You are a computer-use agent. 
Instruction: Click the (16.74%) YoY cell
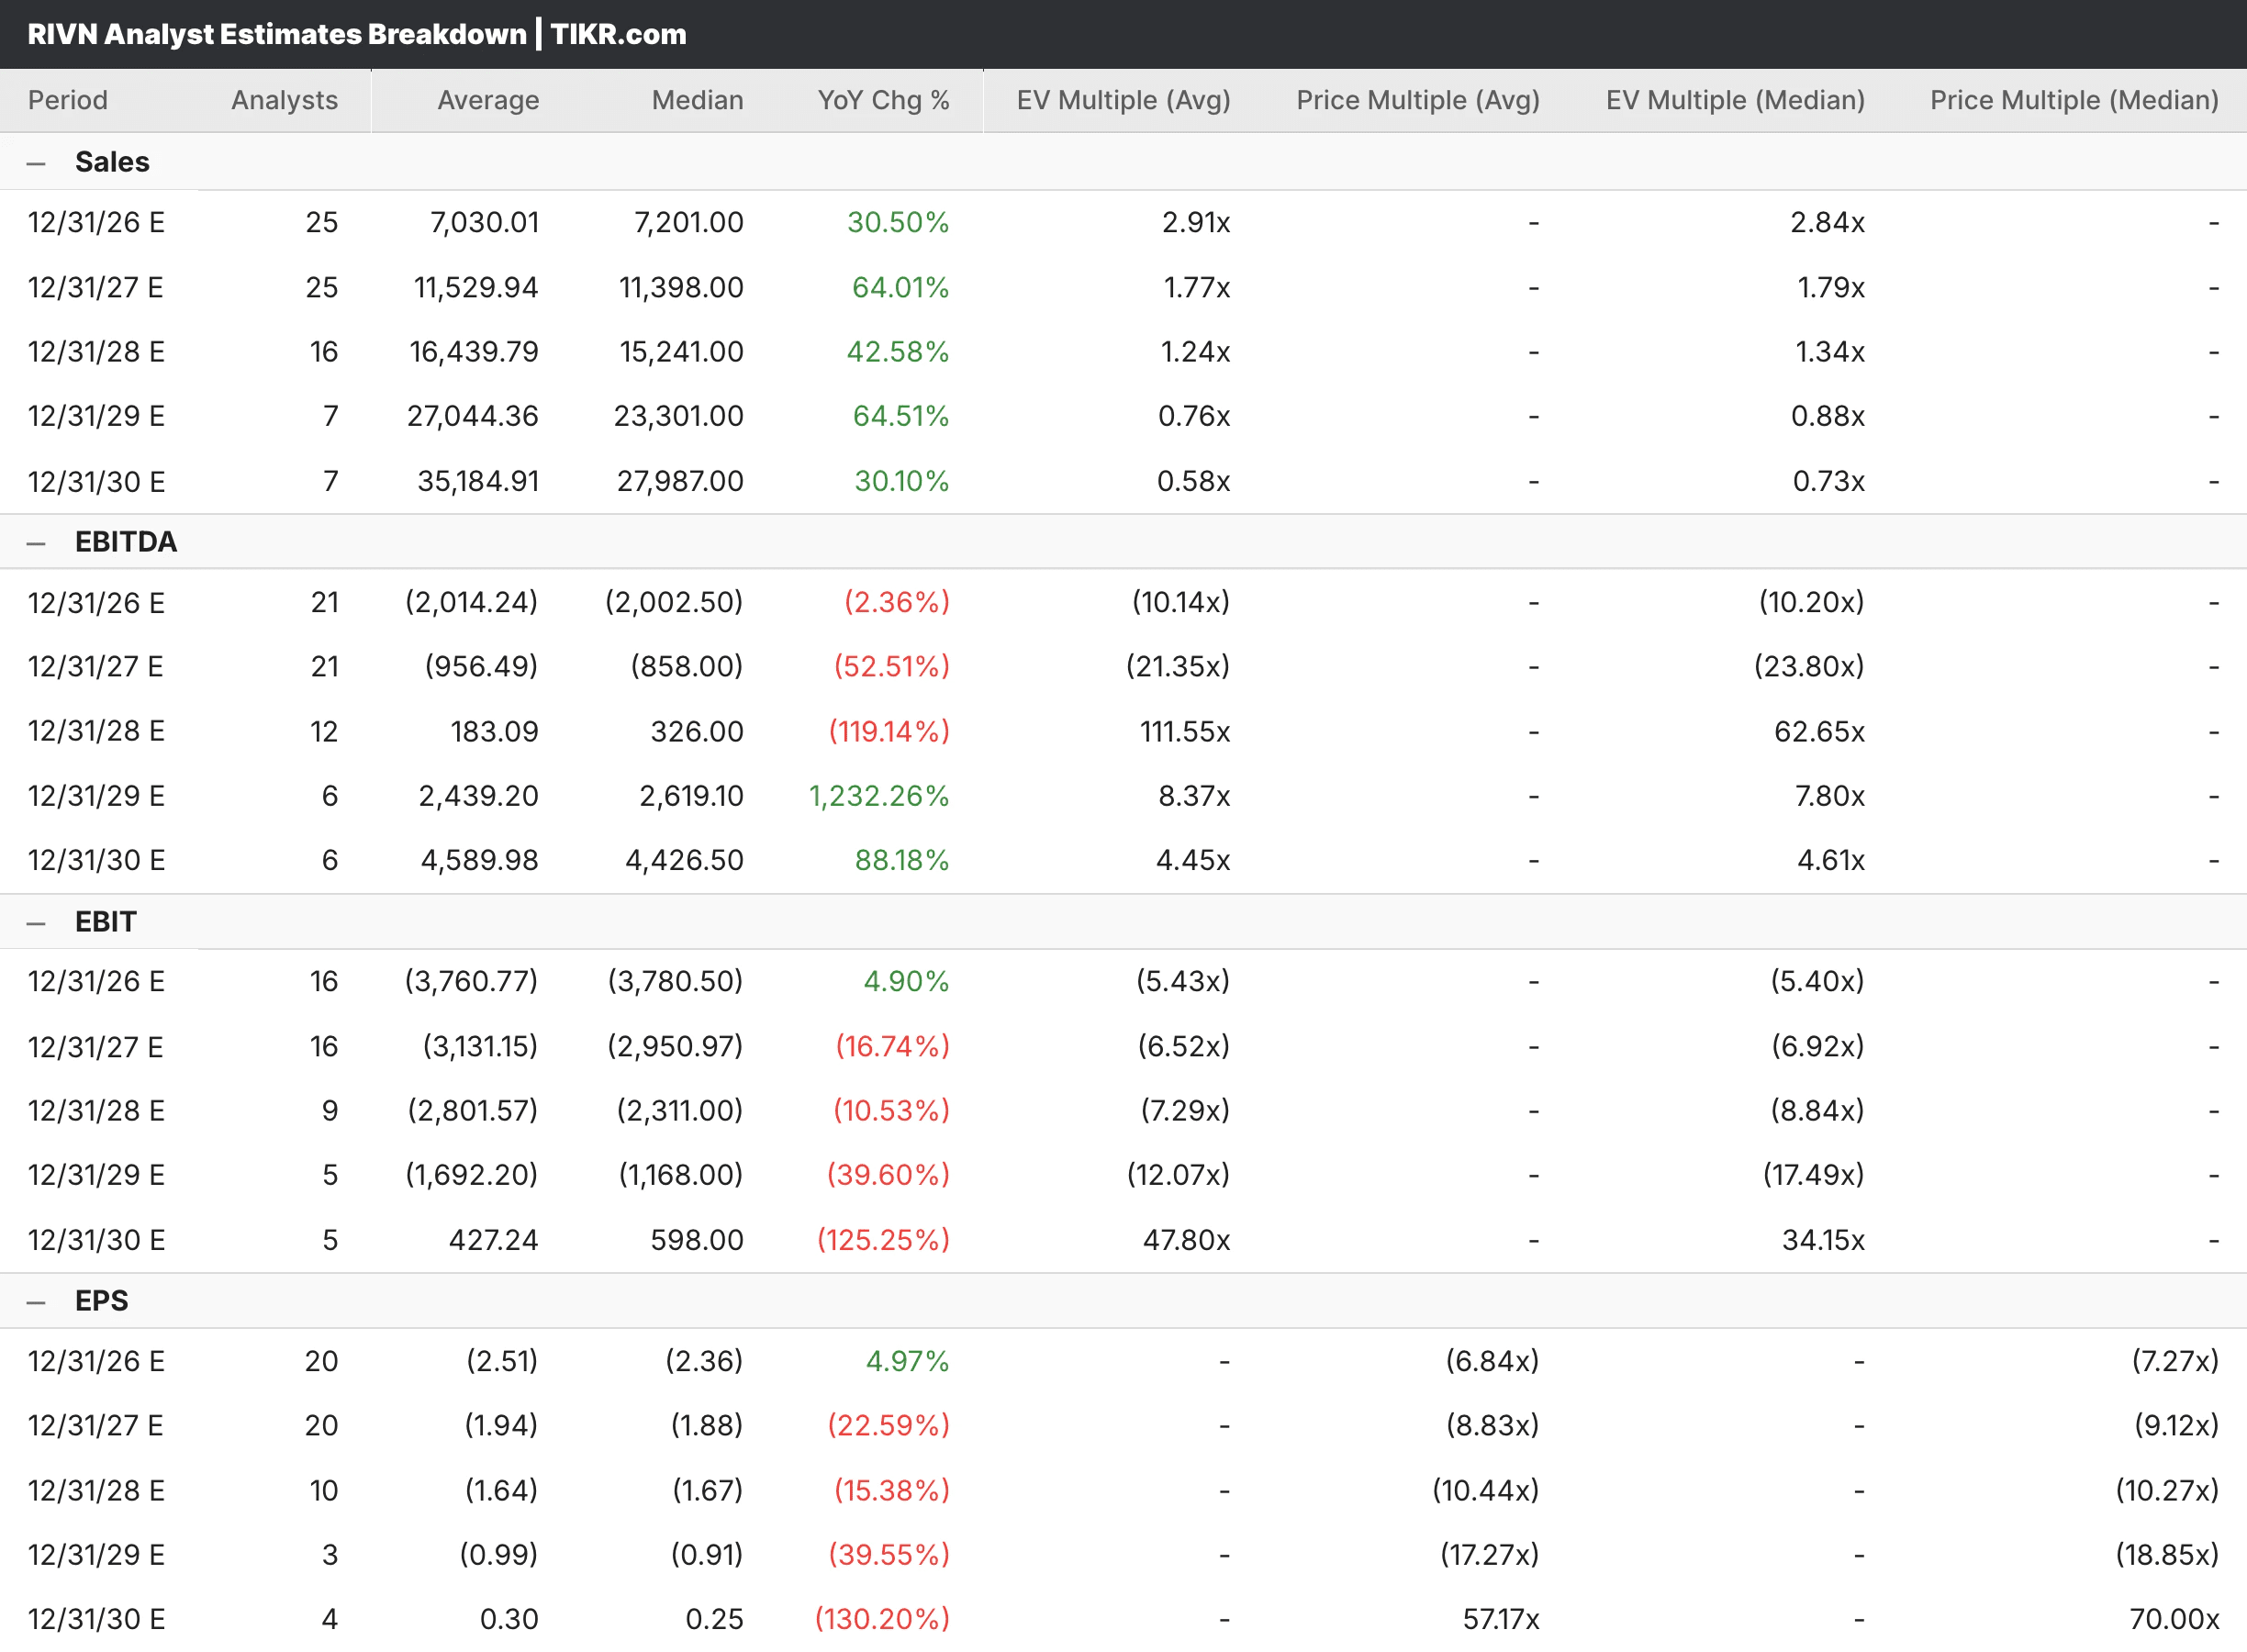click(x=893, y=1047)
